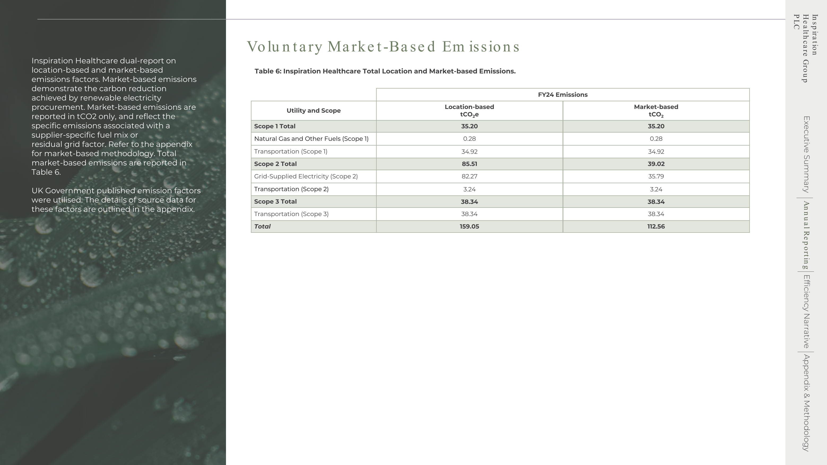The image size is (827, 465).
Task: Click the paragraph starting 'Inspiration Healthcare dual-report'
Action: pos(114,116)
